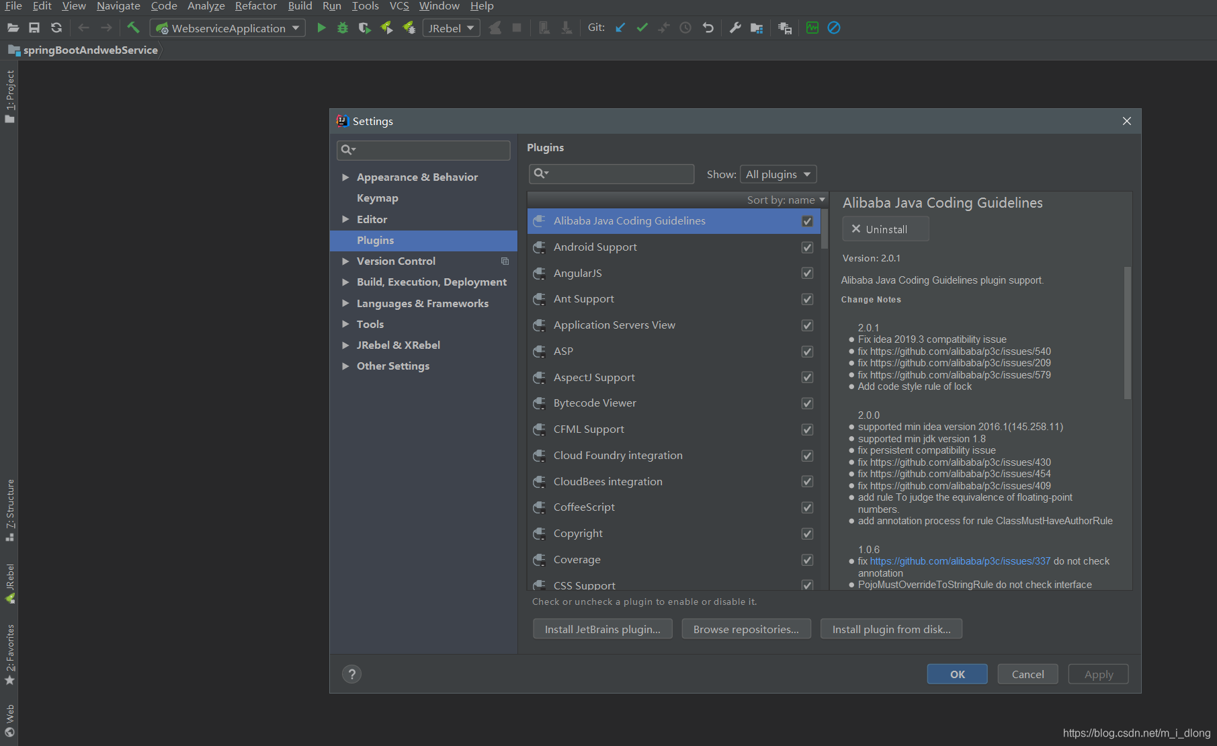The height and width of the screenshot is (746, 1217).
Task: Click the green activity monitor toolbar icon
Action: pos(812,28)
